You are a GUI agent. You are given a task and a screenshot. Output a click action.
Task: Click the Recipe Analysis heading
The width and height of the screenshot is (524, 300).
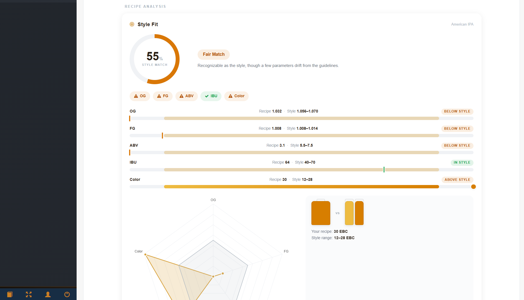coord(145,6)
